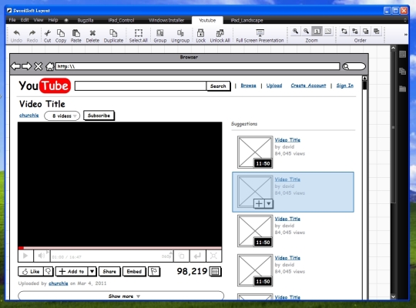The image size is (416, 308).
Task: Click the mockup browser stop X icon
Action: click(x=39, y=66)
